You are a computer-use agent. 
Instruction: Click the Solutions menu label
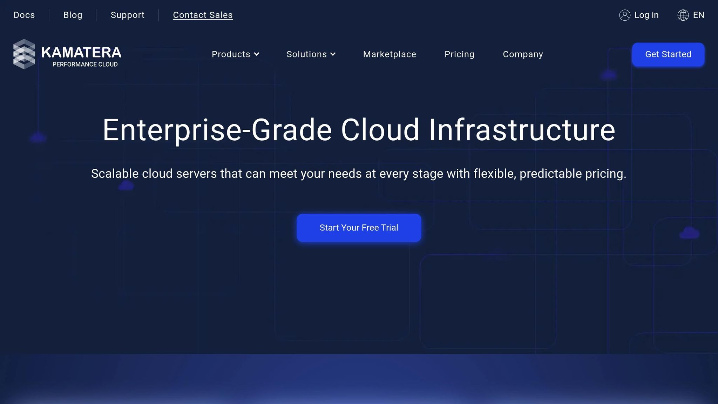coord(306,54)
